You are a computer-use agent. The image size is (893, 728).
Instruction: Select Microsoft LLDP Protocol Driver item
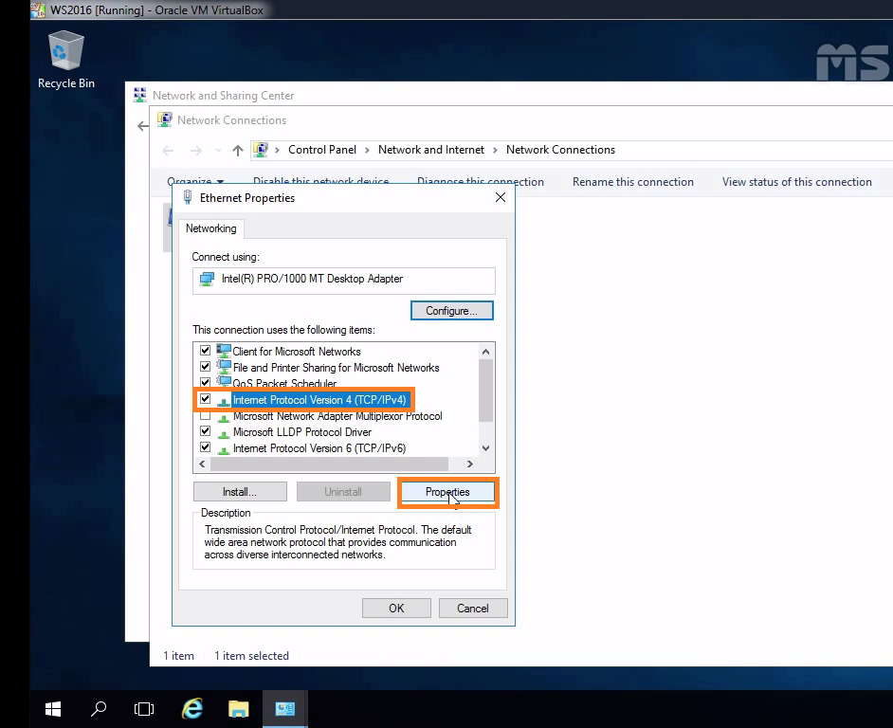302,432
